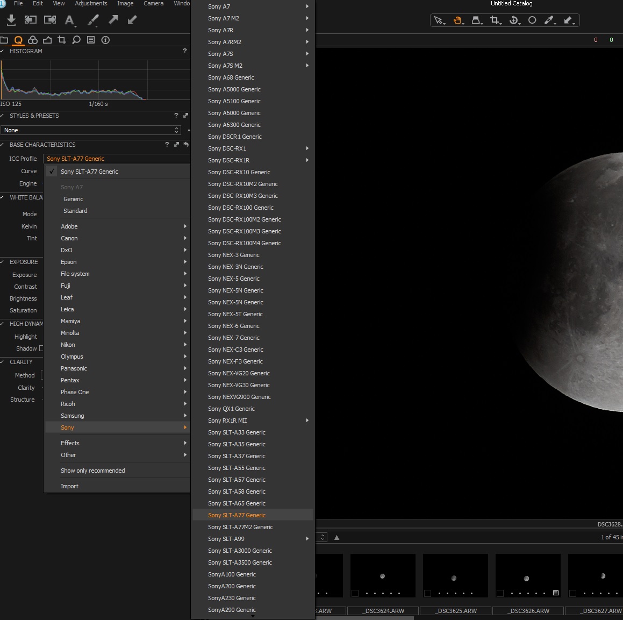The width and height of the screenshot is (623, 620).
Task: Select the _DSC3626.ARW thumbnail image
Action: [527, 574]
